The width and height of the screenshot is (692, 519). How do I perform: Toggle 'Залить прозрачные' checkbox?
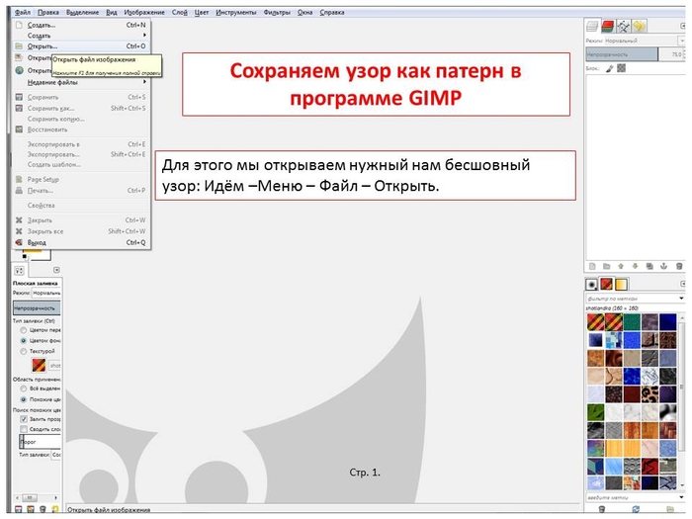(24, 419)
